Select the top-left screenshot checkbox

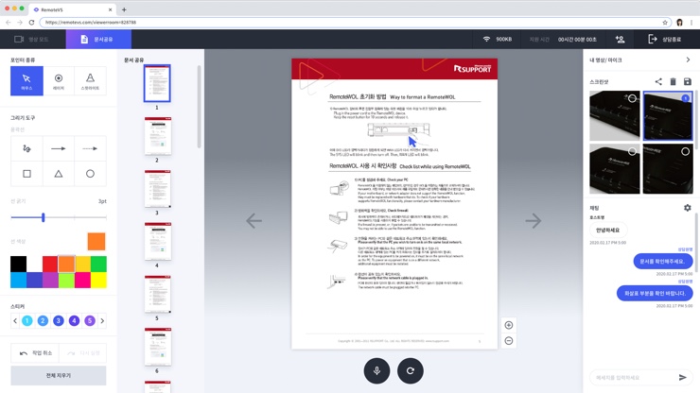coord(632,98)
